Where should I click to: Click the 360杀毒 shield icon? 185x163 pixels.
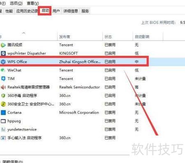3,96
